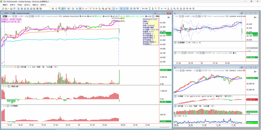
Task: Click the 金鐘罩1 label on MXF1 chart
Action: pos(122,18)
